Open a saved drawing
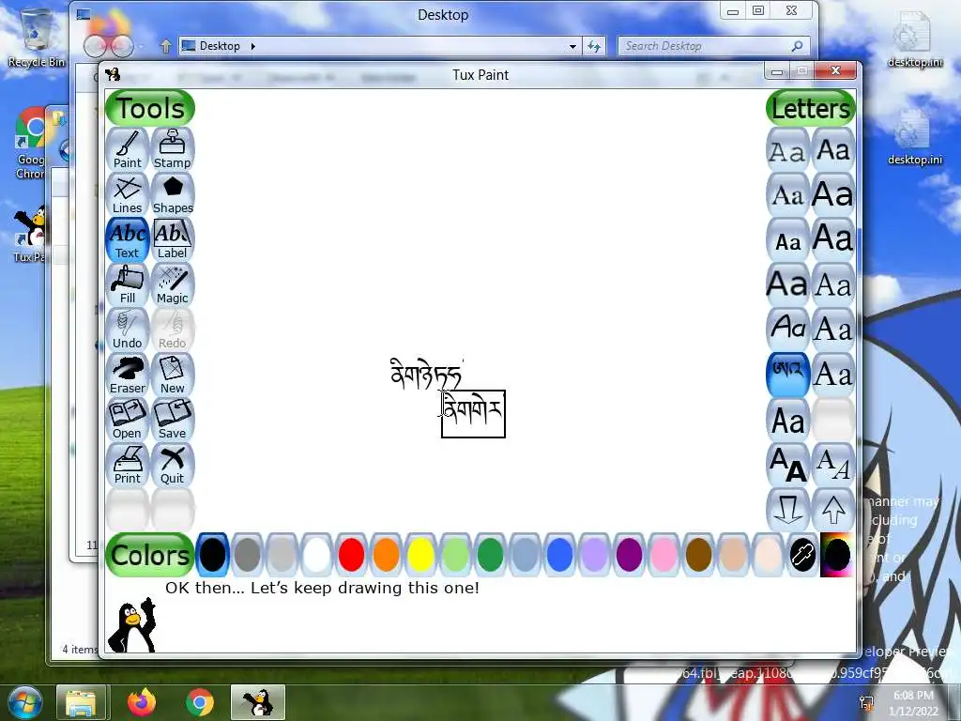Viewport: 961px width, 721px height. [x=128, y=420]
